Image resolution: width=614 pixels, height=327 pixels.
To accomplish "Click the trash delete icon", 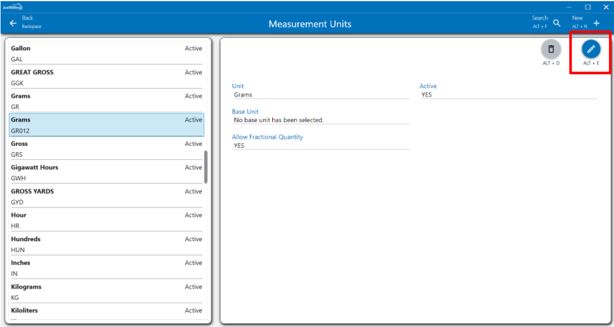I will pyautogui.click(x=551, y=49).
